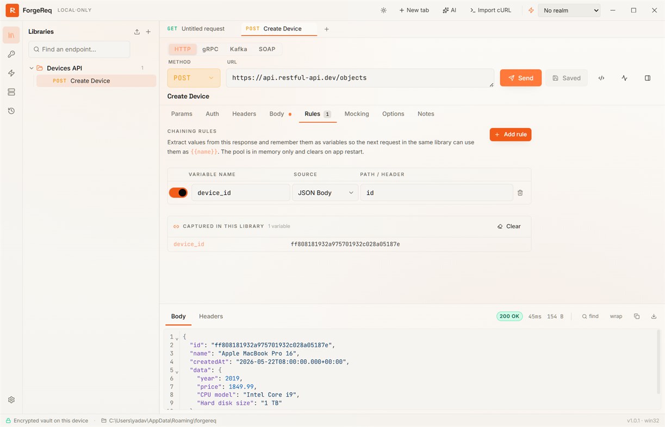Click the URL input field
The height and width of the screenshot is (427, 665).
(360, 78)
